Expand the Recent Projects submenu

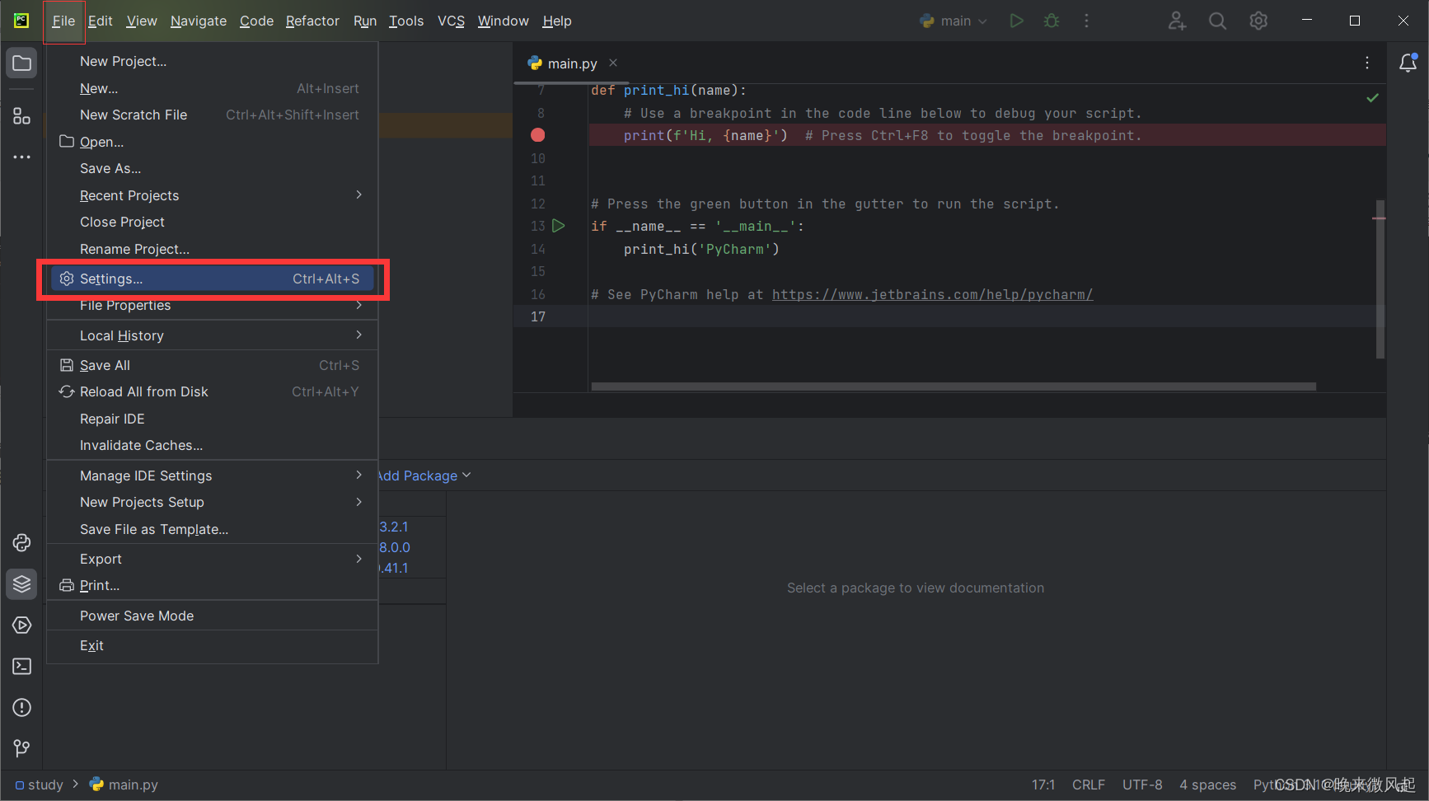pyautogui.click(x=213, y=195)
